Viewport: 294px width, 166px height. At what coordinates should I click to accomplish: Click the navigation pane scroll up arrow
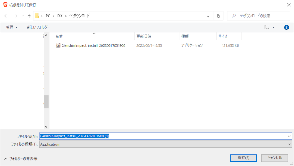[46, 35]
